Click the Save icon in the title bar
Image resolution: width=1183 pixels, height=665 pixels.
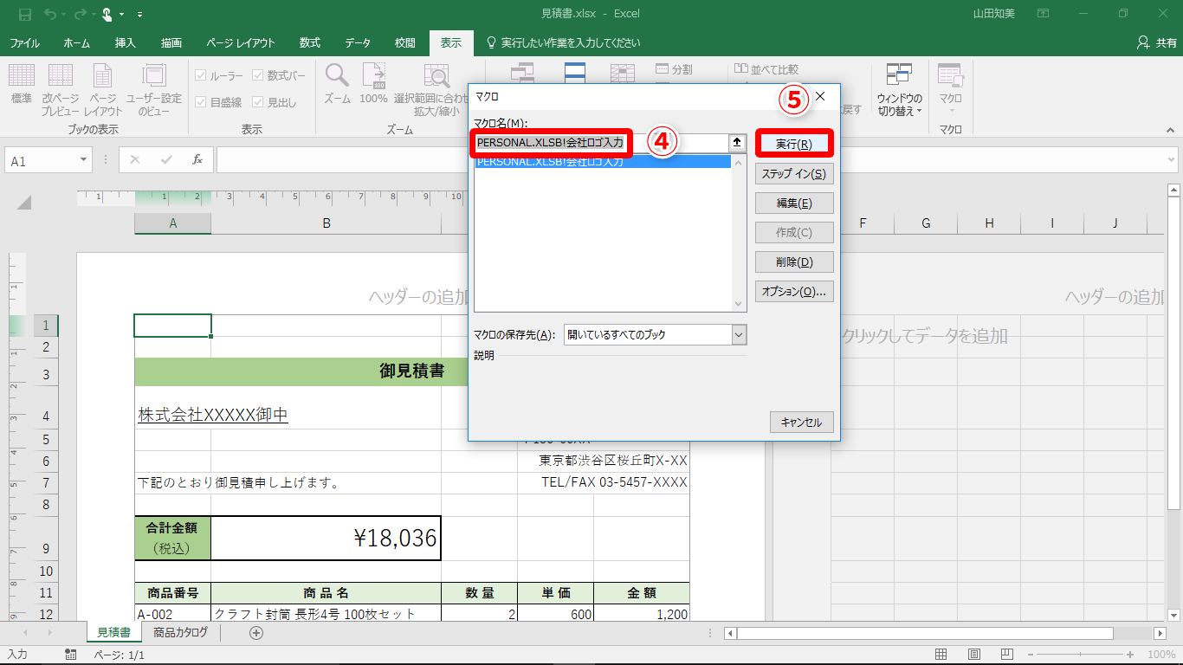(24, 14)
